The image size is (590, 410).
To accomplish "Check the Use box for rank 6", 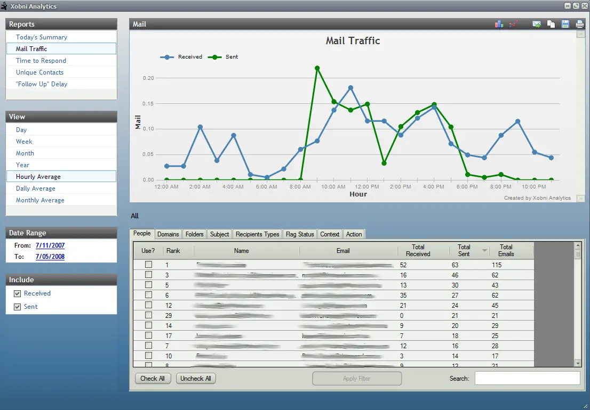I will pyautogui.click(x=148, y=295).
